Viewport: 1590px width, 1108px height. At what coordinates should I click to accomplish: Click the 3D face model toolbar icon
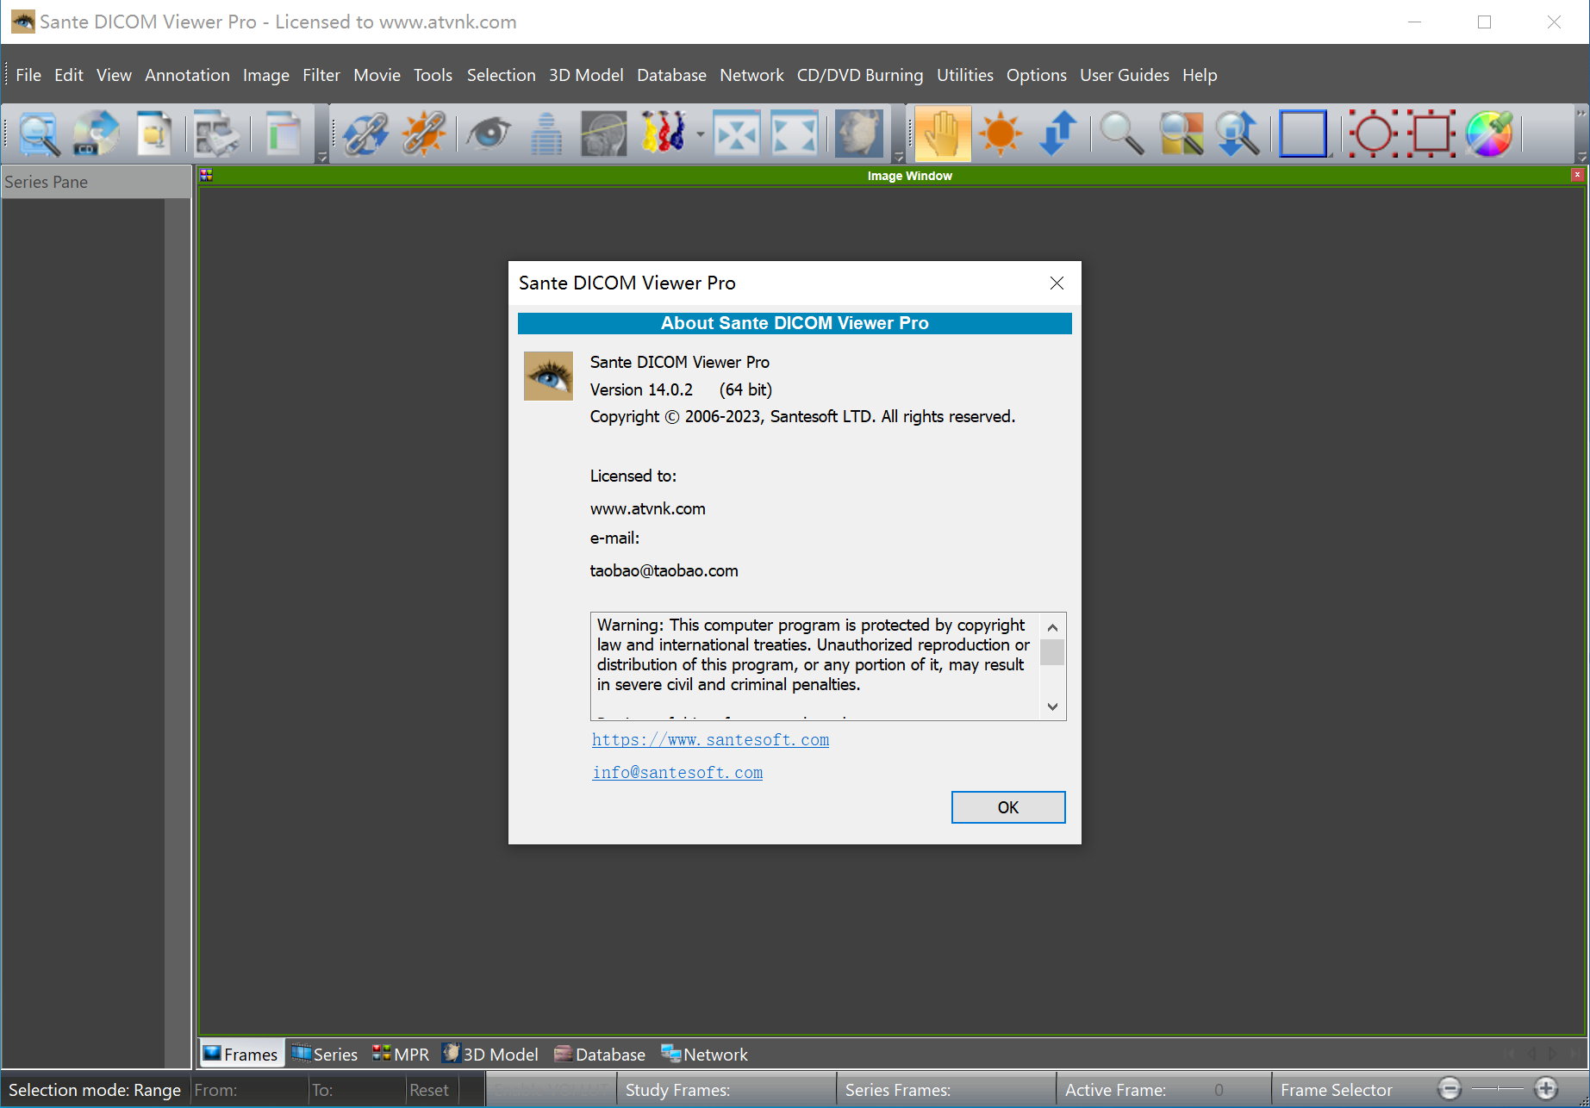coord(858,134)
